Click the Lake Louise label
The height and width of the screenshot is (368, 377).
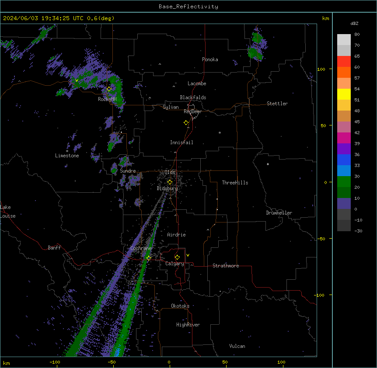(x=8, y=212)
